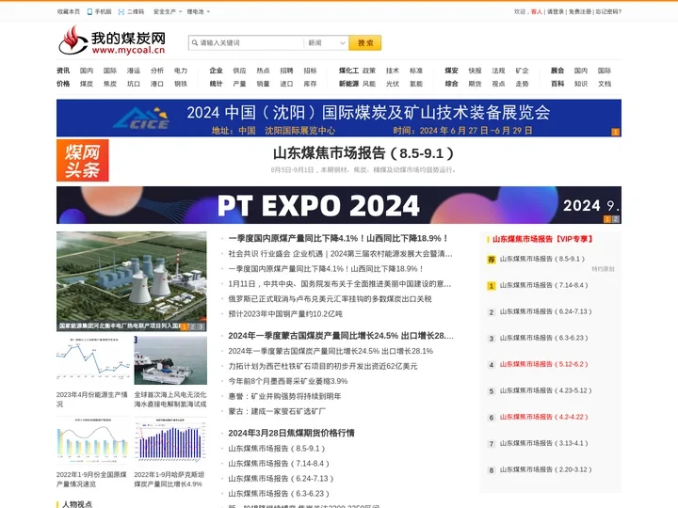Open the PT EXPO 2024 banner
This screenshot has width=678, height=508.
coord(339,205)
